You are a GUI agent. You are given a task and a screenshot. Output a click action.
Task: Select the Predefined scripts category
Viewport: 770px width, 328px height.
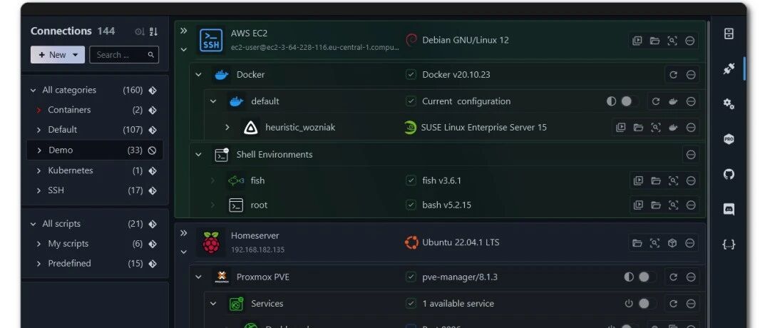point(95,264)
